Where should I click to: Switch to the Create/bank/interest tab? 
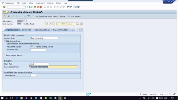tap(42, 30)
